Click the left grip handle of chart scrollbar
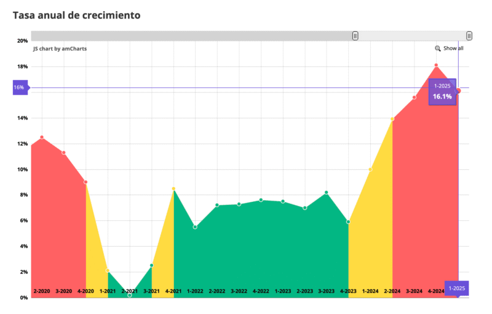Screen dimensions: 492x314 (355, 36)
